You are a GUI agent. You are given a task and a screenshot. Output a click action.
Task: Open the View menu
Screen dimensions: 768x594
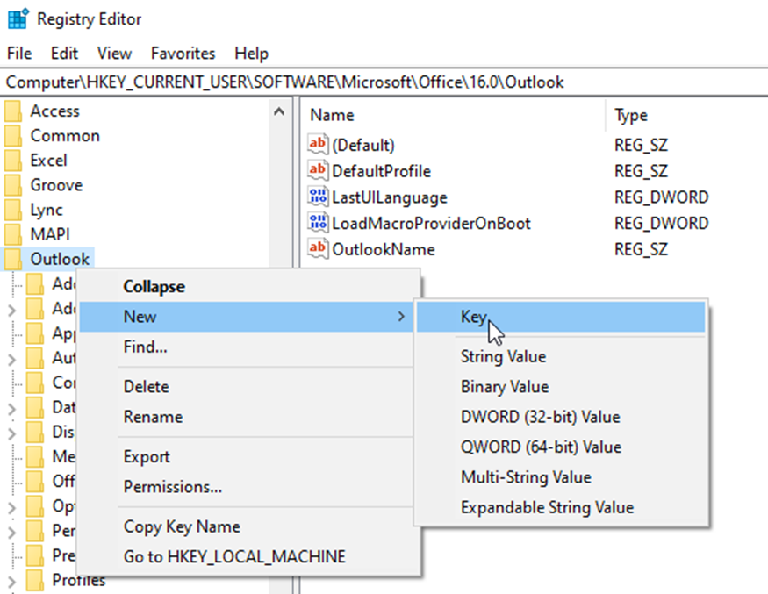(115, 53)
